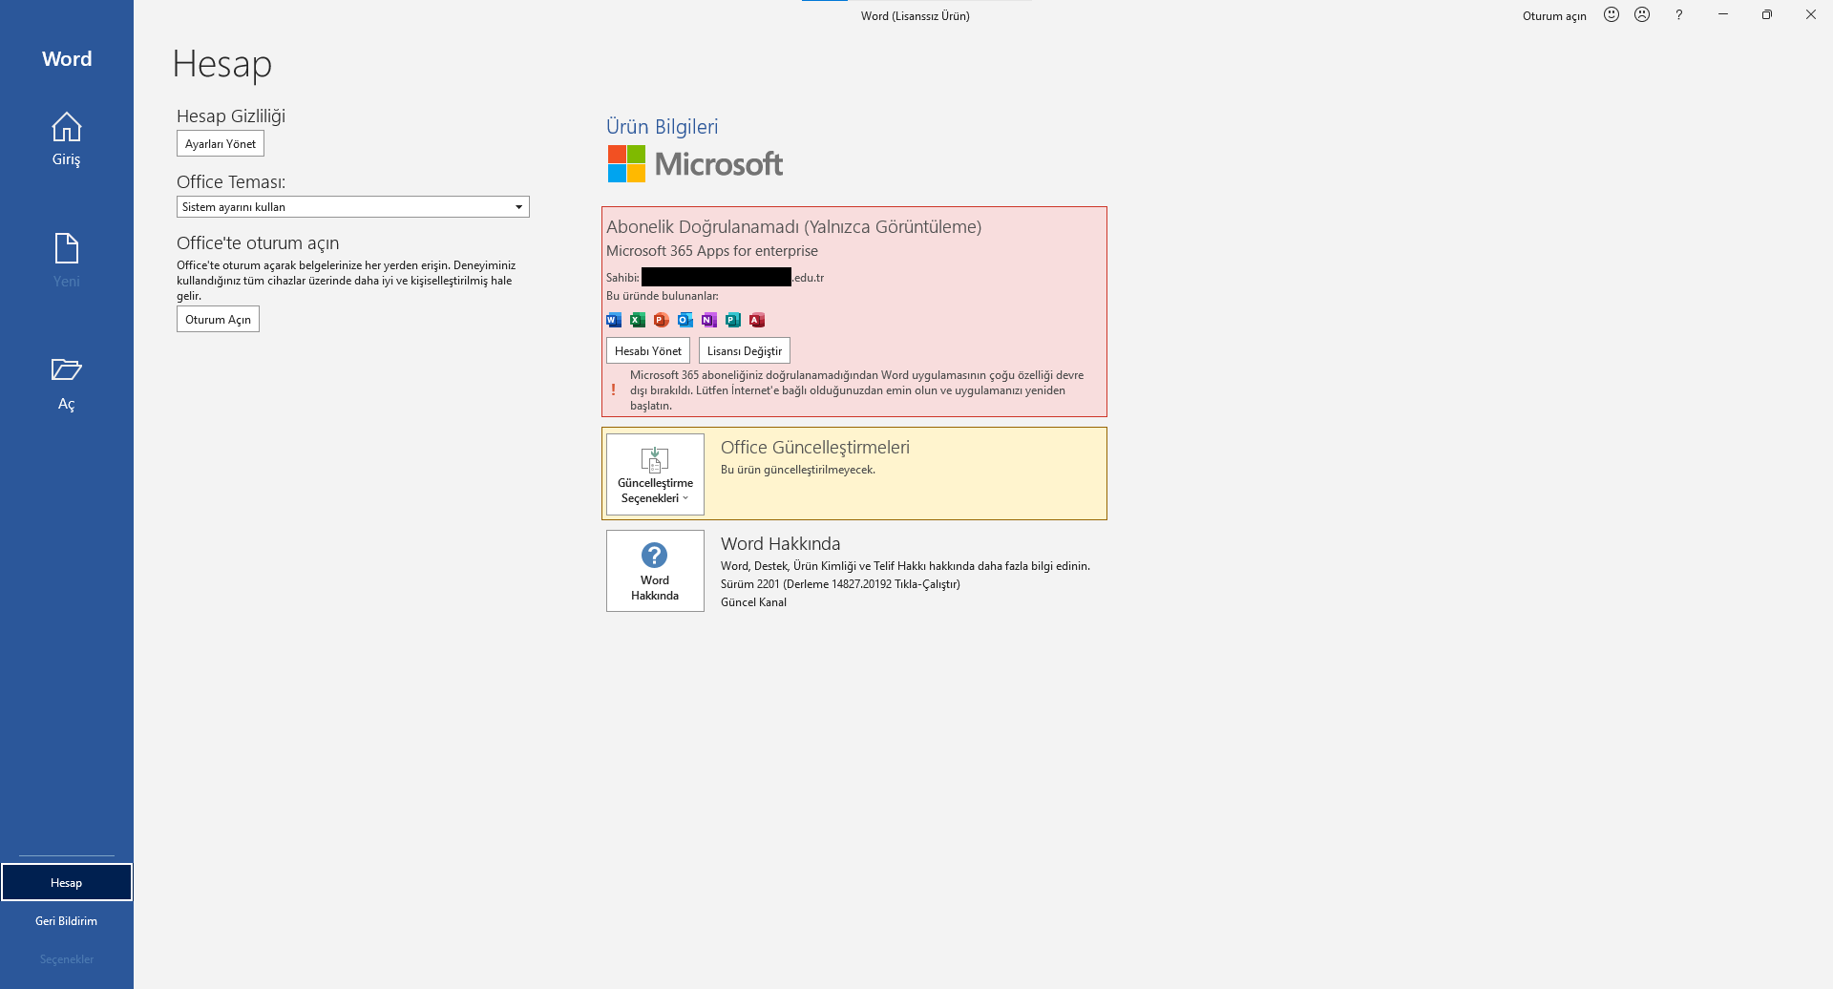Click the PowerPoint app icon in product list

[662, 320]
